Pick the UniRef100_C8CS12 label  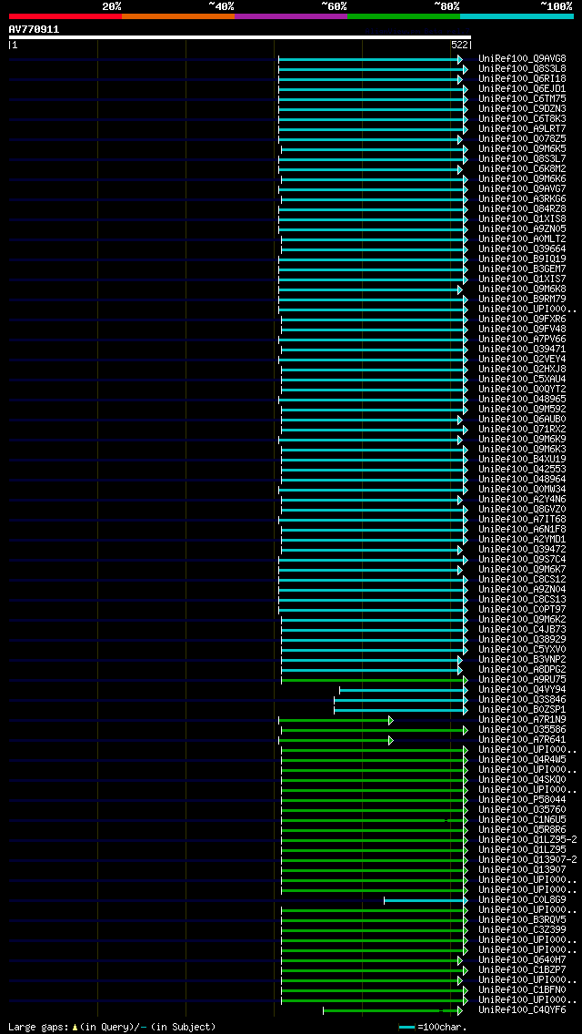coord(522,579)
